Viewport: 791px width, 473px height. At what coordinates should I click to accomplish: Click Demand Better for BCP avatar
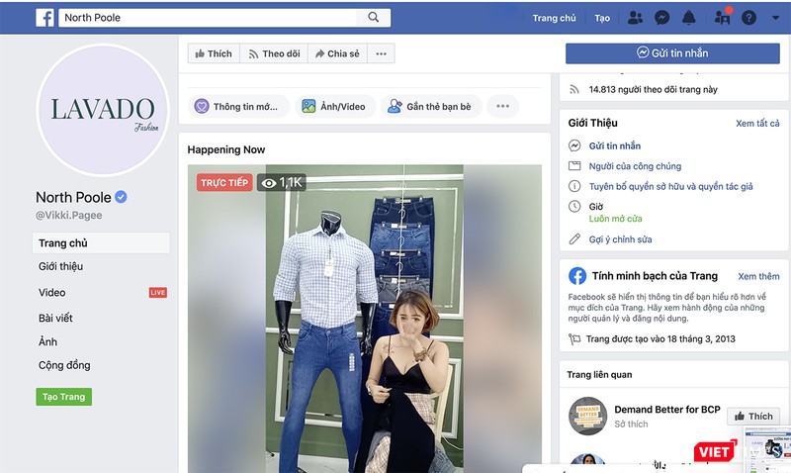coord(587,416)
